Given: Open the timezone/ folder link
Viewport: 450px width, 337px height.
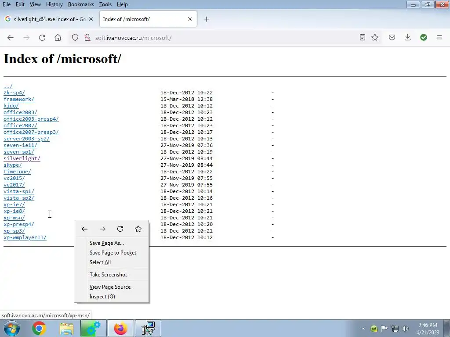Looking at the screenshot, I should [17, 172].
